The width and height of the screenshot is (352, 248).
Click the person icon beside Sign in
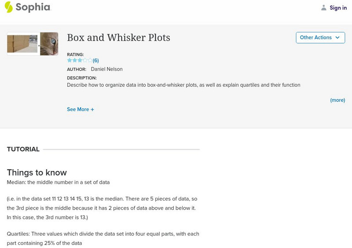pos(324,7)
